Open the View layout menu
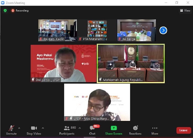This screenshot has width=193, height=138. point(185,11)
